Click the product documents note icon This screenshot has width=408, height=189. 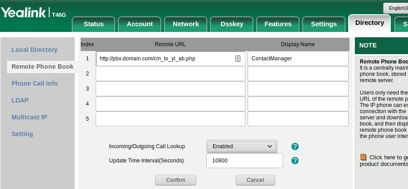coord(363,157)
